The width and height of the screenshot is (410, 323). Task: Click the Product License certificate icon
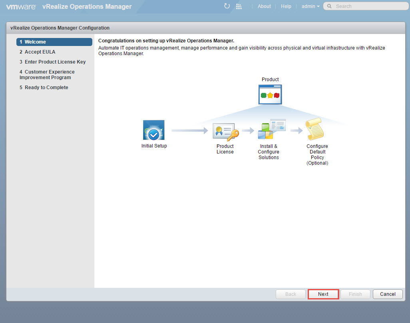coord(225,131)
